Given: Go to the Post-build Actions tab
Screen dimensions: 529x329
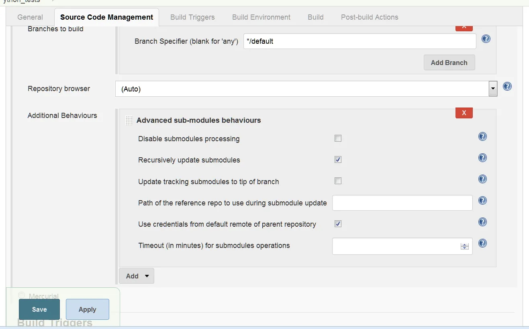Looking at the screenshot, I should [x=370, y=17].
